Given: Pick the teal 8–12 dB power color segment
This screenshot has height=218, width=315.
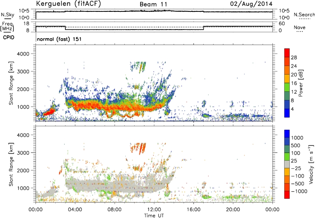Looking at the screenshot, I should coord(287,96).
